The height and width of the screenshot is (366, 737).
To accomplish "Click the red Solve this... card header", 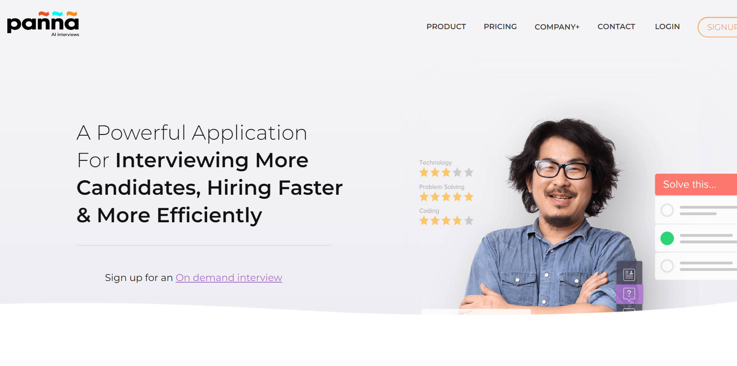I will (696, 185).
